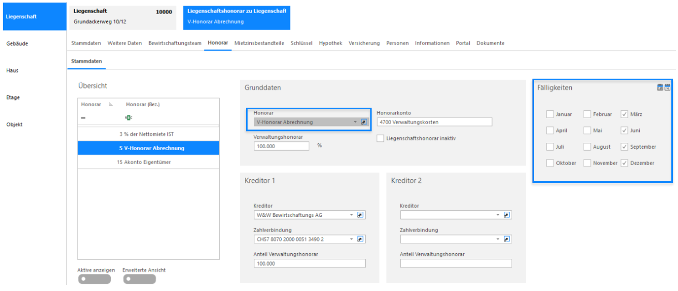This screenshot has width=678, height=291.
Task: Click the Liegenschaft 10000 breadcrumb tile
Action: [124, 18]
